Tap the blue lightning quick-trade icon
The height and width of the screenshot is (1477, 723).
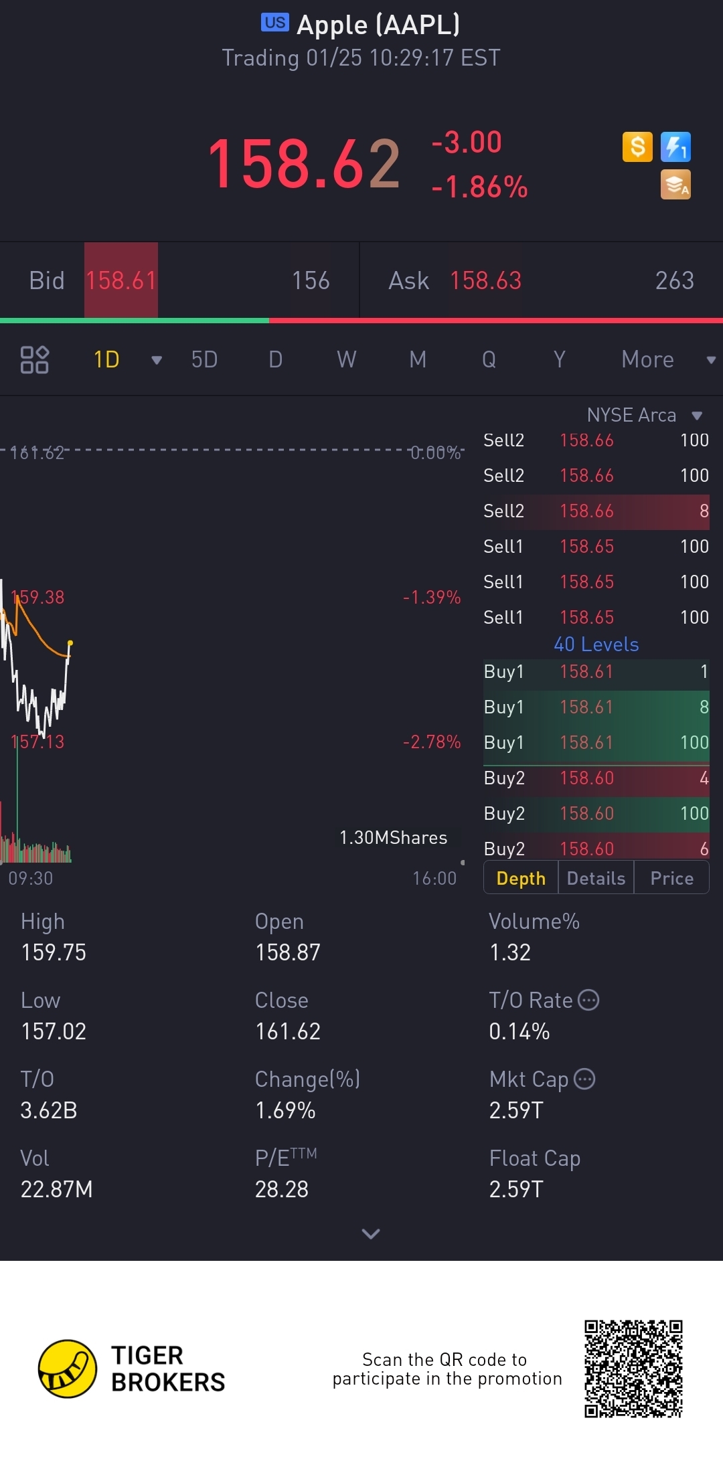tap(675, 147)
